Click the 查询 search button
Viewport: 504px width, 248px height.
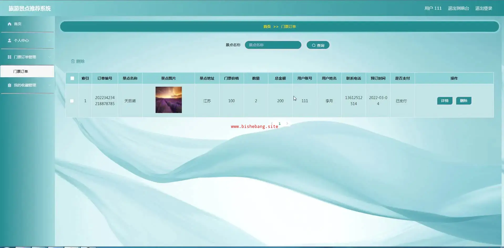point(318,45)
